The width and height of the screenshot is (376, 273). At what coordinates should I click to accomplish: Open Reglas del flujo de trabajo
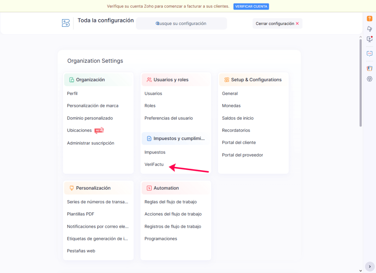click(171, 202)
